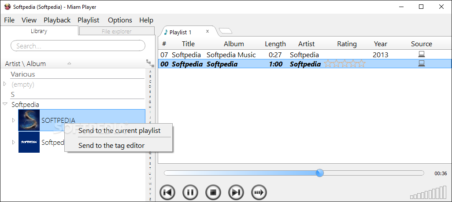This screenshot has height=202, width=452.
Task: Sort playlist by Year column
Action: 381,44
